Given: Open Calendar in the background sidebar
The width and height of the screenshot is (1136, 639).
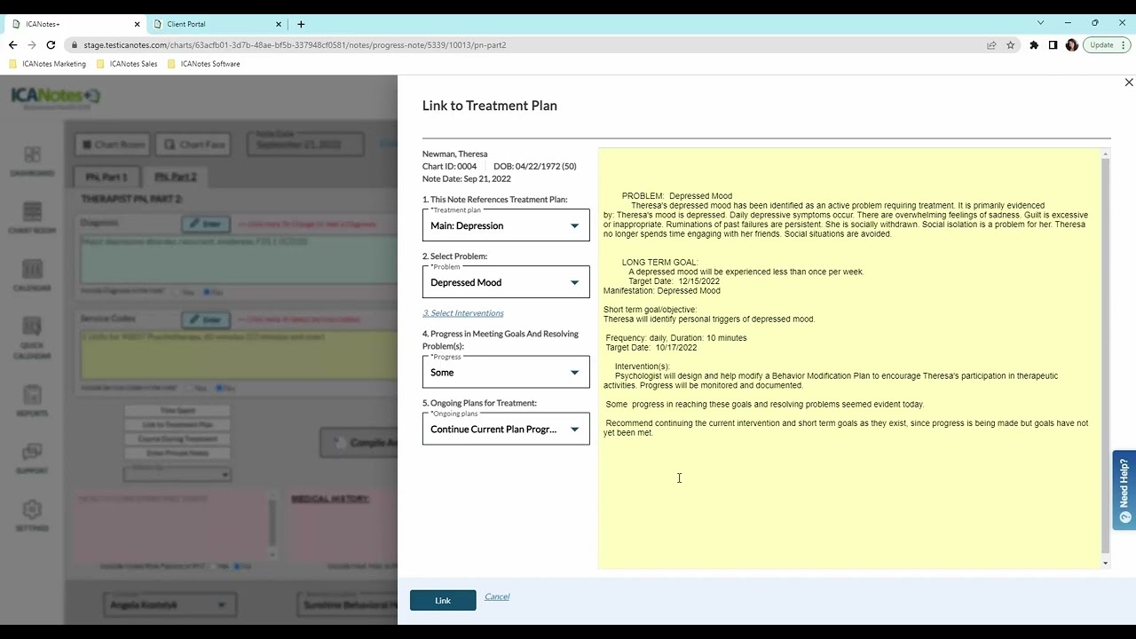Looking at the screenshot, I should [32, 276].
